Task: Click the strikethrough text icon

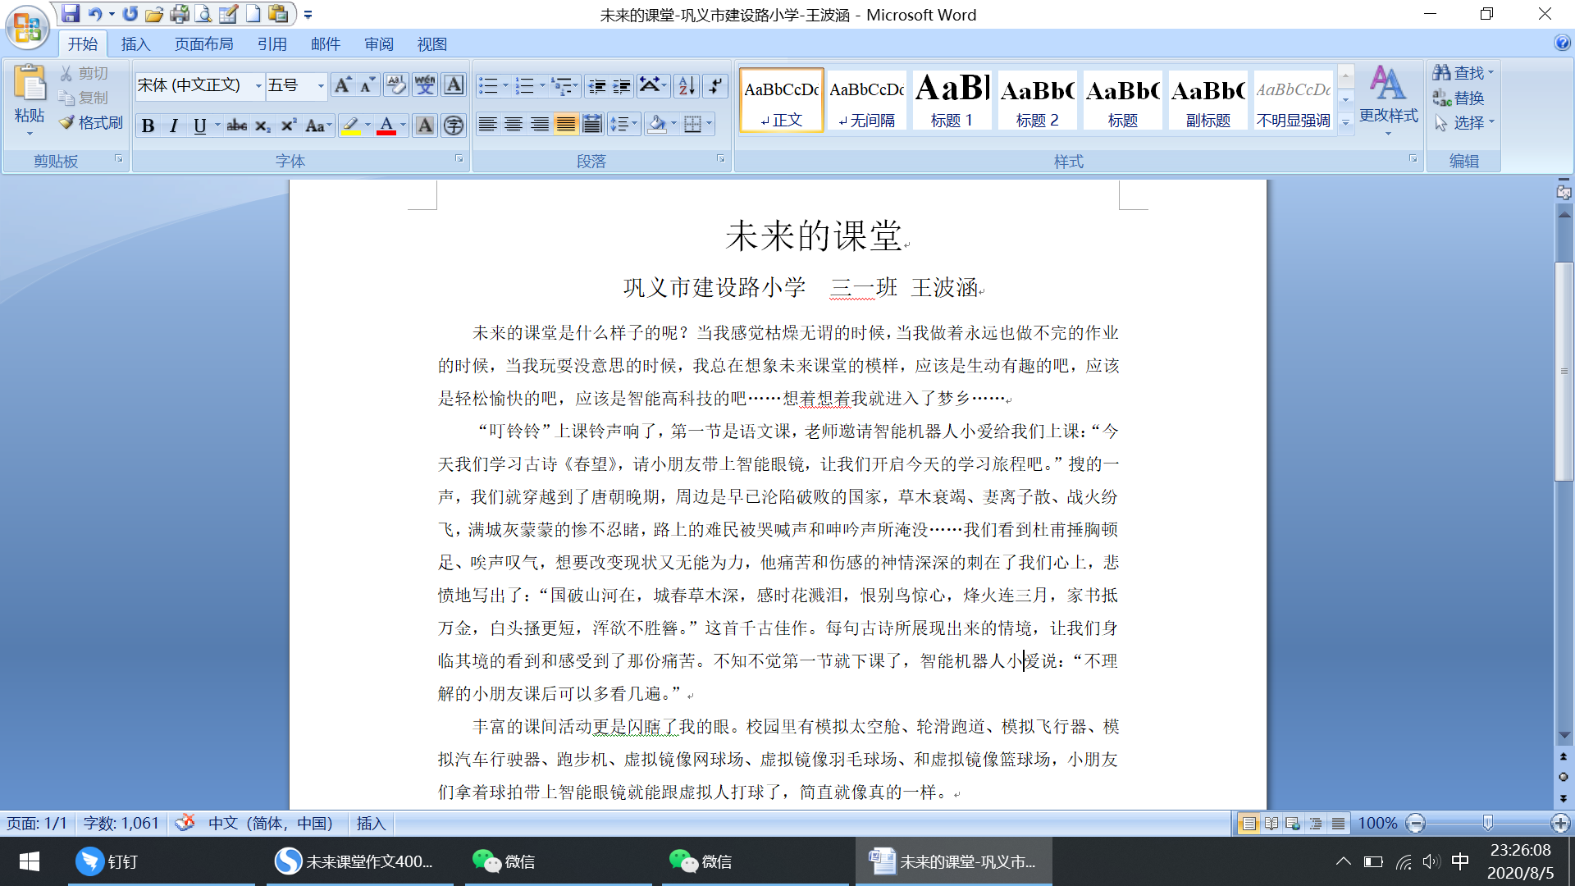Action: coord(236,126)
